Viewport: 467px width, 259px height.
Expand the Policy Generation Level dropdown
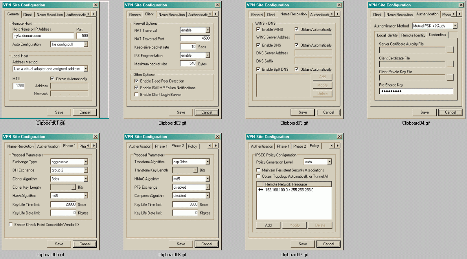pyautogui.click(x=329, y=161)
